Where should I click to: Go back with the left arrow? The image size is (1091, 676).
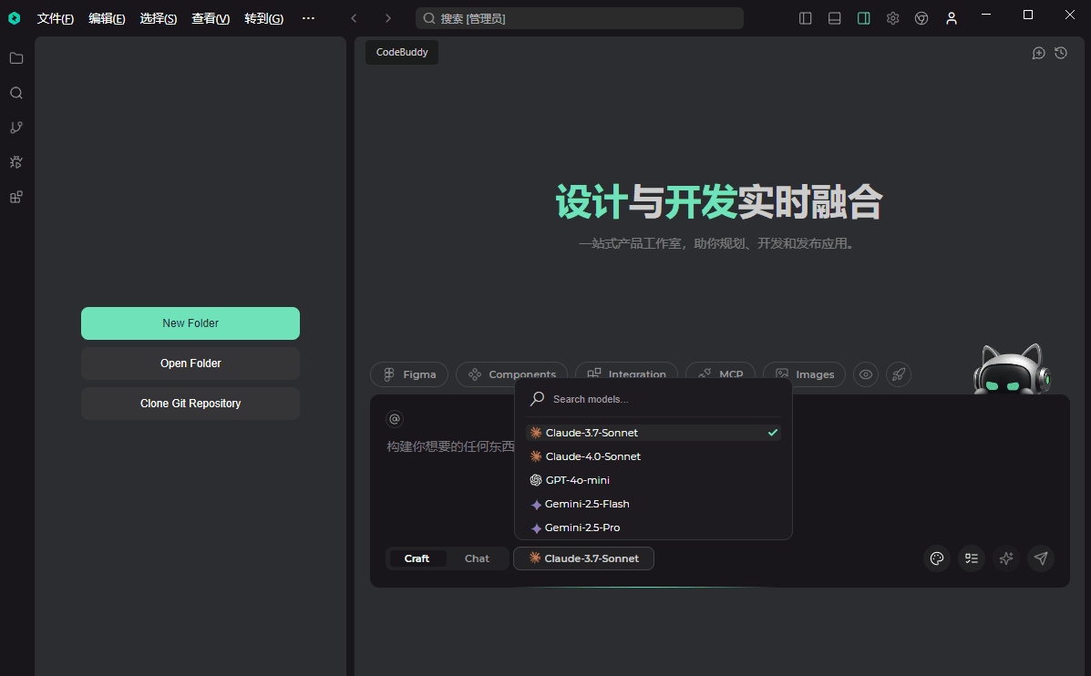pyautogui.click(x=355, y=18)
